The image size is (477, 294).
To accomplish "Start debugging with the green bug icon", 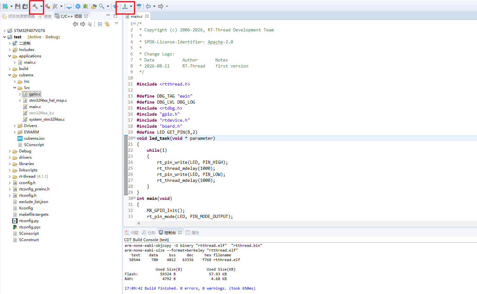I will pyautogui.click(x=85, y=6).
